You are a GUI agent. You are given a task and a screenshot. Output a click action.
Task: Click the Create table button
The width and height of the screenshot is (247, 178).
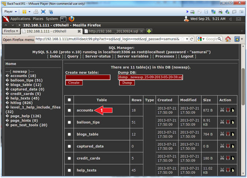click(74, 83)
